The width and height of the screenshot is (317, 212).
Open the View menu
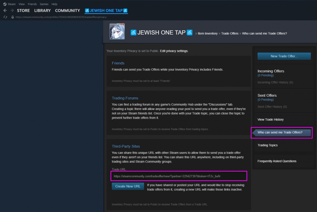[x=22, y=4]
